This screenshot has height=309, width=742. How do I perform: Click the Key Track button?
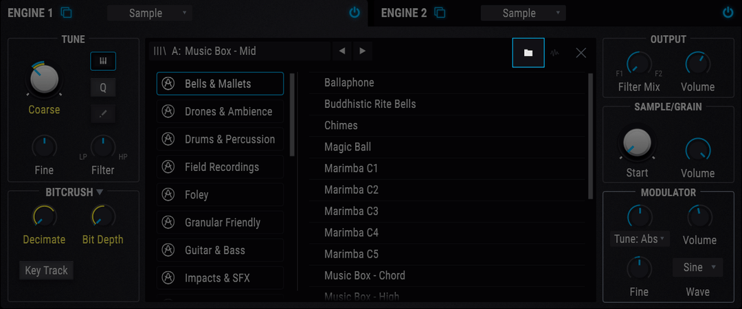47,271
